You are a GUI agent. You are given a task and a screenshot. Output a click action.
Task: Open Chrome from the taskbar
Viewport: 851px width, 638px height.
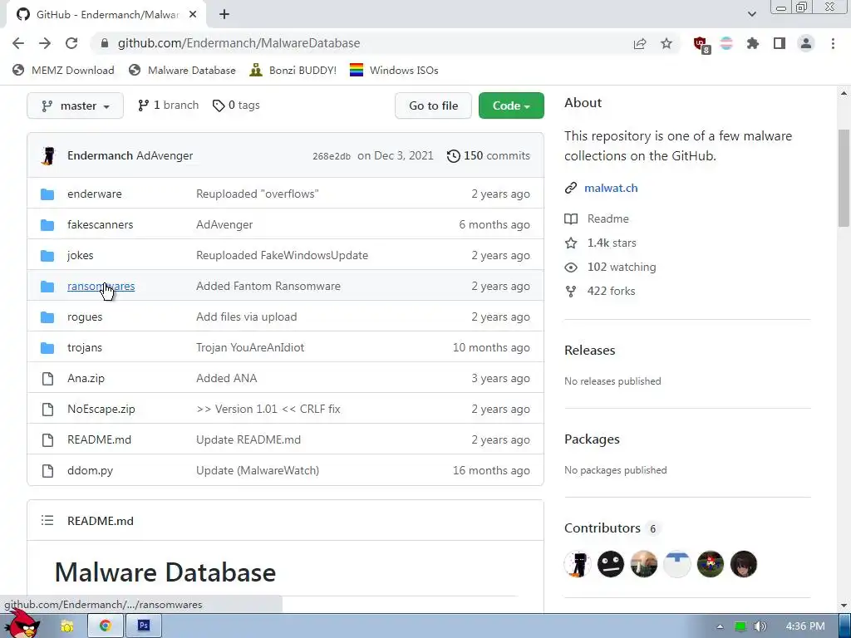(106, 626)
